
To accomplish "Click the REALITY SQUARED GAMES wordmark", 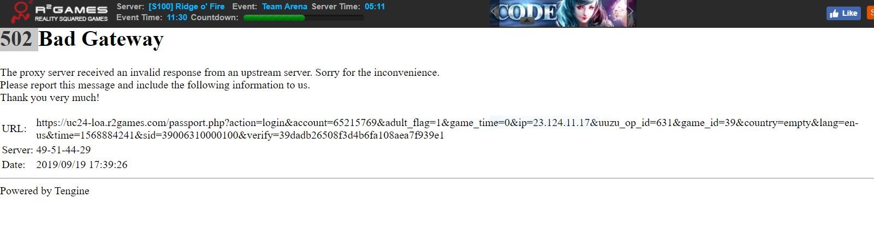I will [x=71, y=19].
